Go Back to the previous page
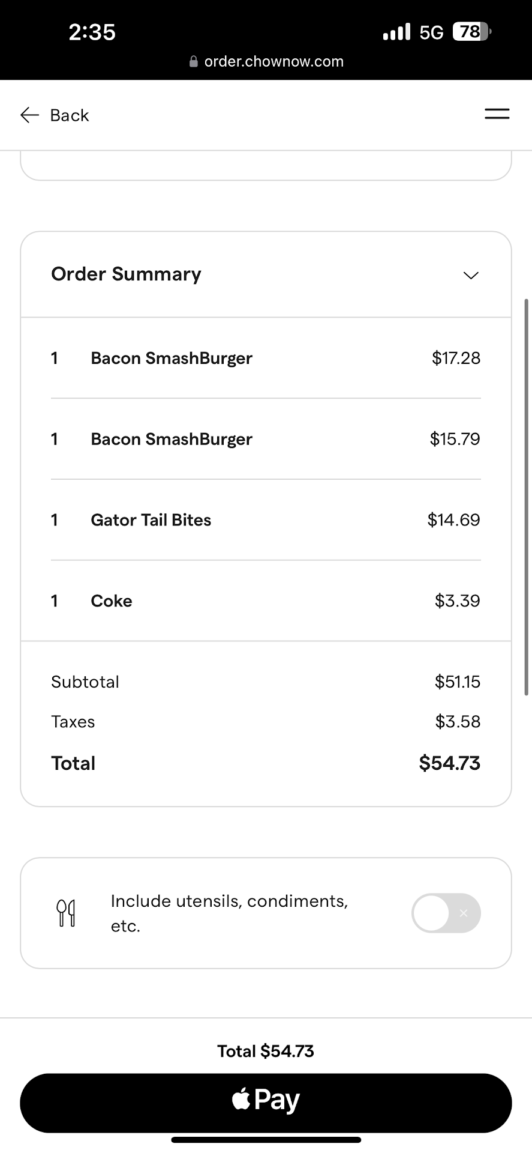Image resolution: width=532 pixels, height=1153 pixels. click(69, 115)
